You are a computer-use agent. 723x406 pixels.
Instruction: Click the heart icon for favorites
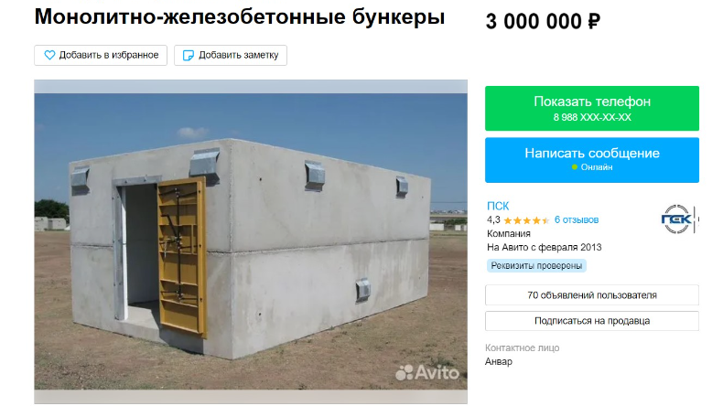click(x=49, y=55)
